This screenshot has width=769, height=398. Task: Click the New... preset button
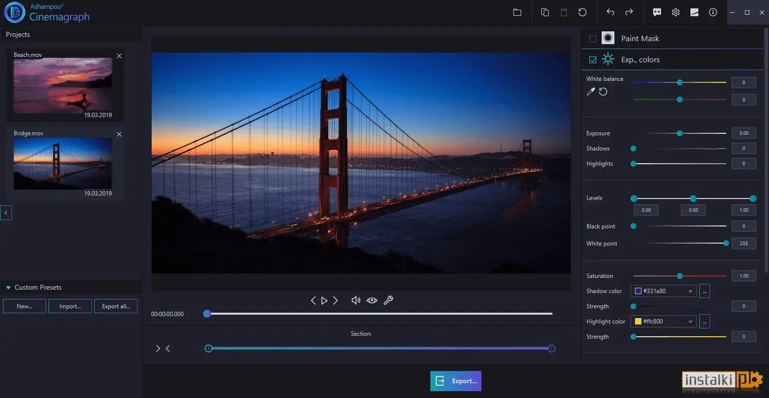25,306
